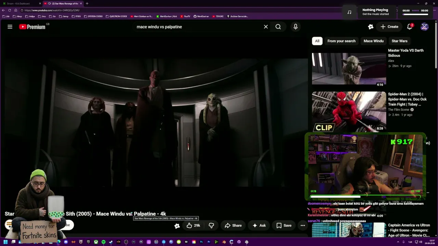
Task: Close the Star Wars YouTube tab
Action: tap(81, 3)
